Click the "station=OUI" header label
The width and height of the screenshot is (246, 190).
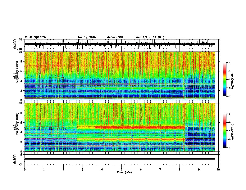click(115, 37)
